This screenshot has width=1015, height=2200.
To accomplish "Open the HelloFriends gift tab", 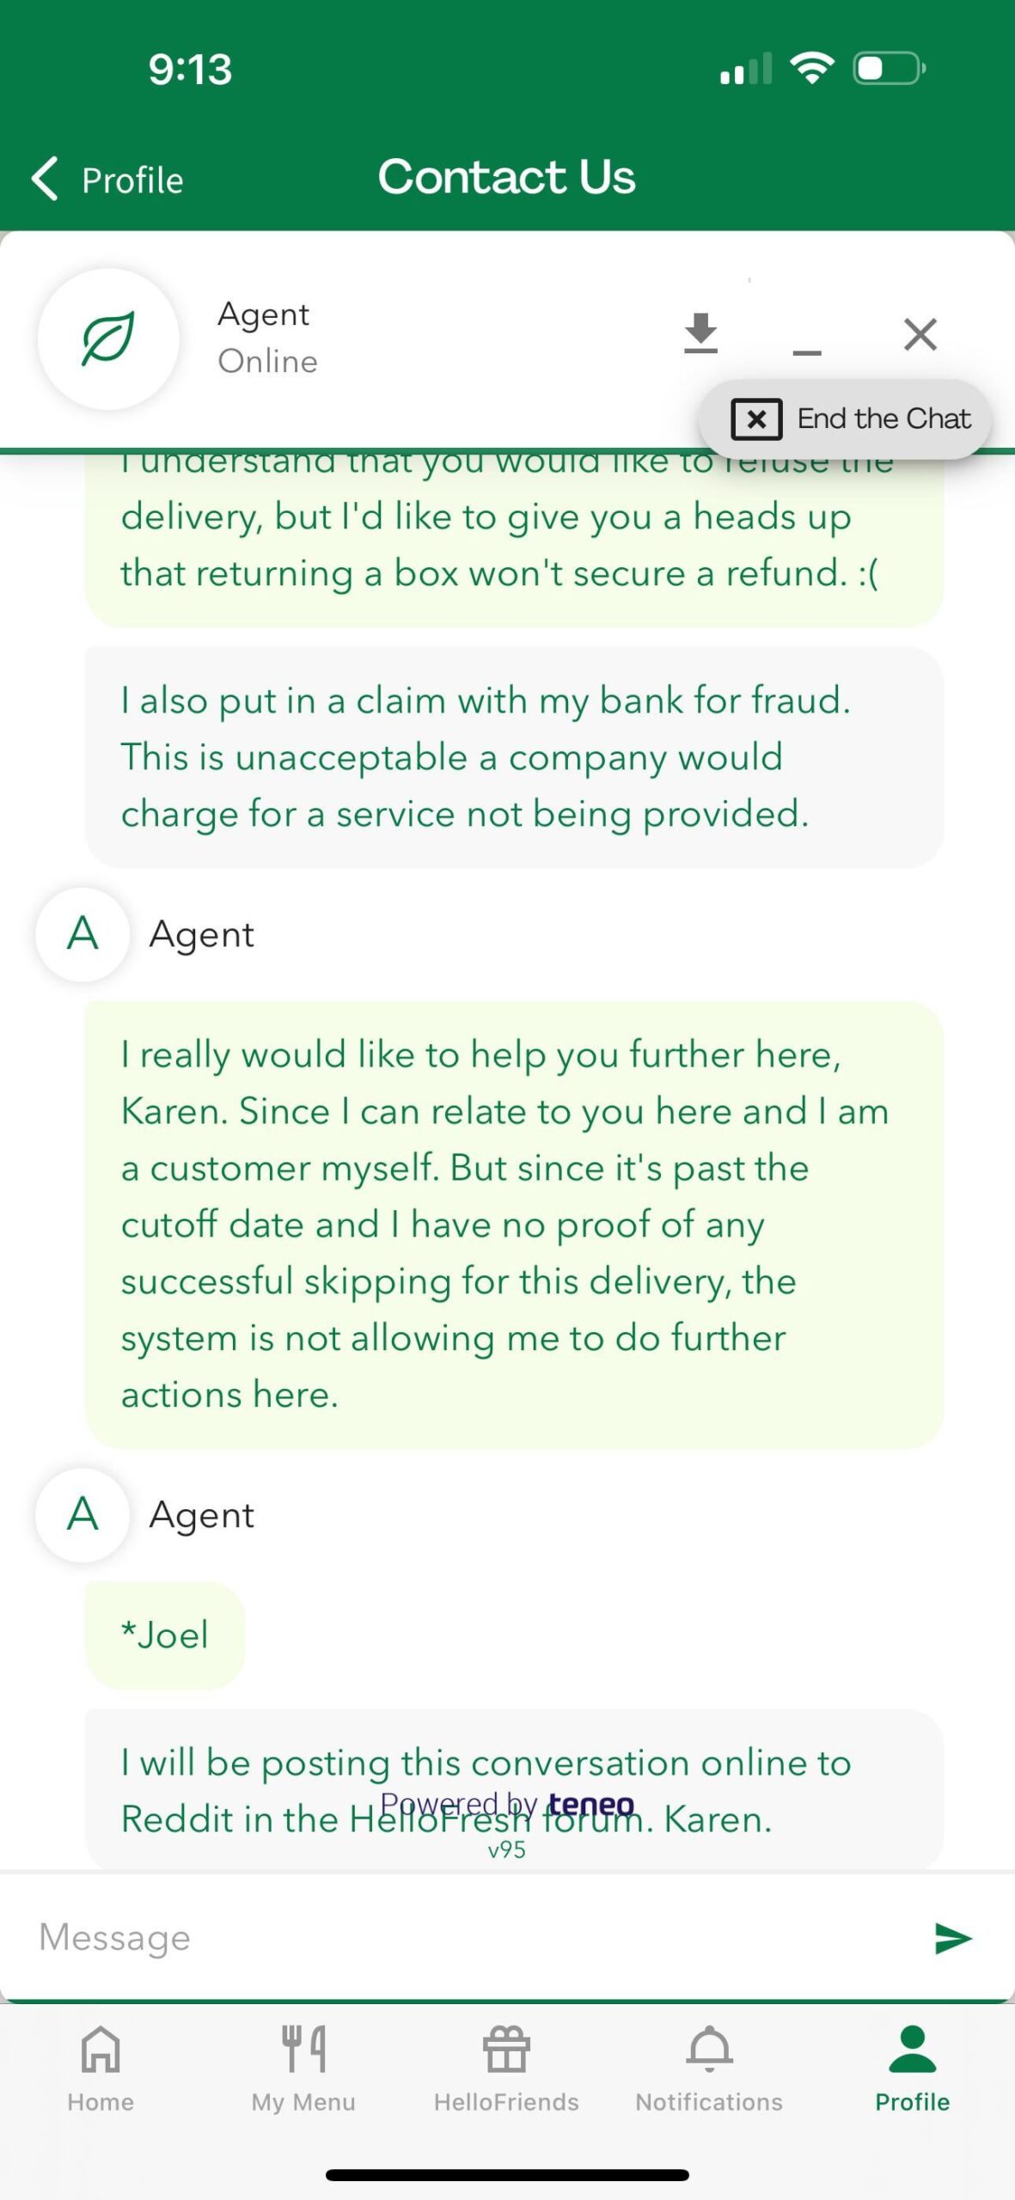I will pos(506,2067).
